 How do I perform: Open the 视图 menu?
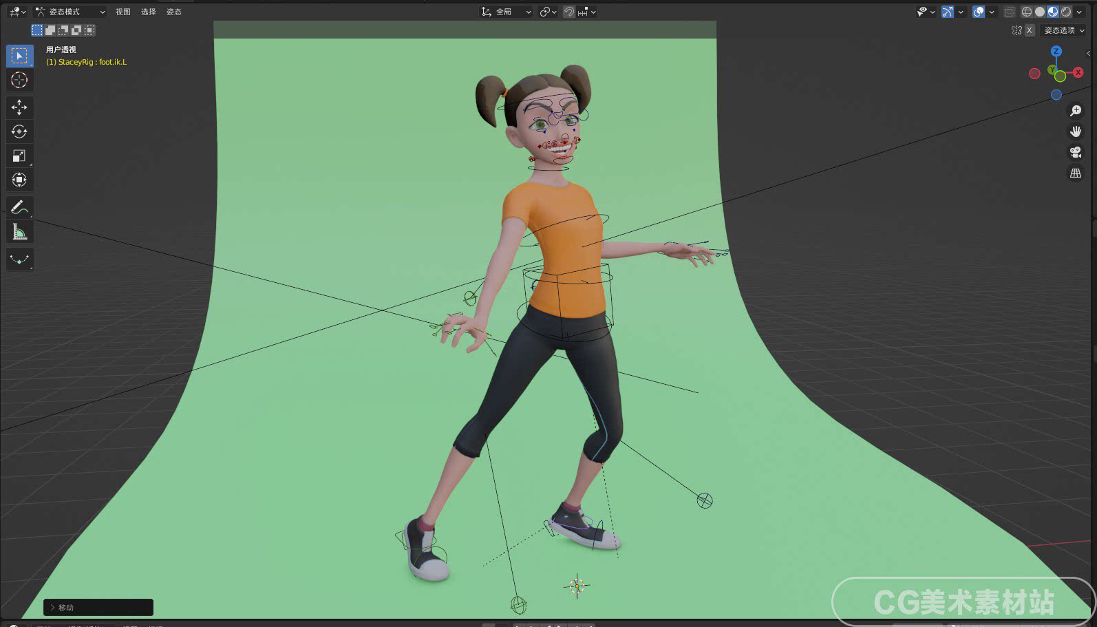123,12
